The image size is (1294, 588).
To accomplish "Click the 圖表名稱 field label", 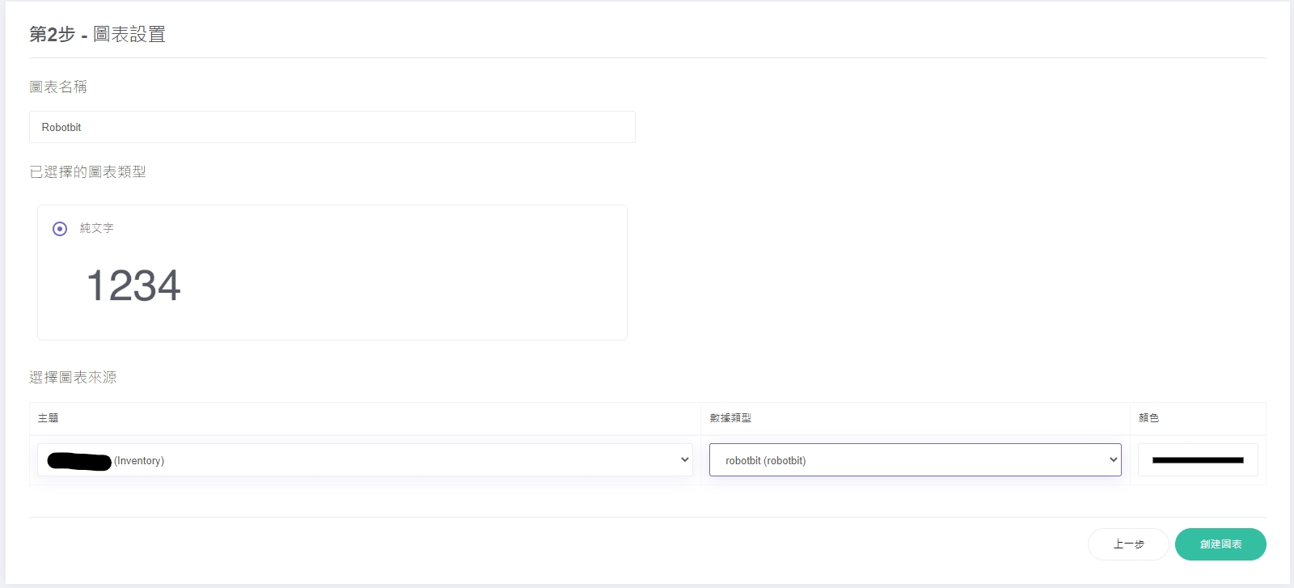I will [58, 87].
